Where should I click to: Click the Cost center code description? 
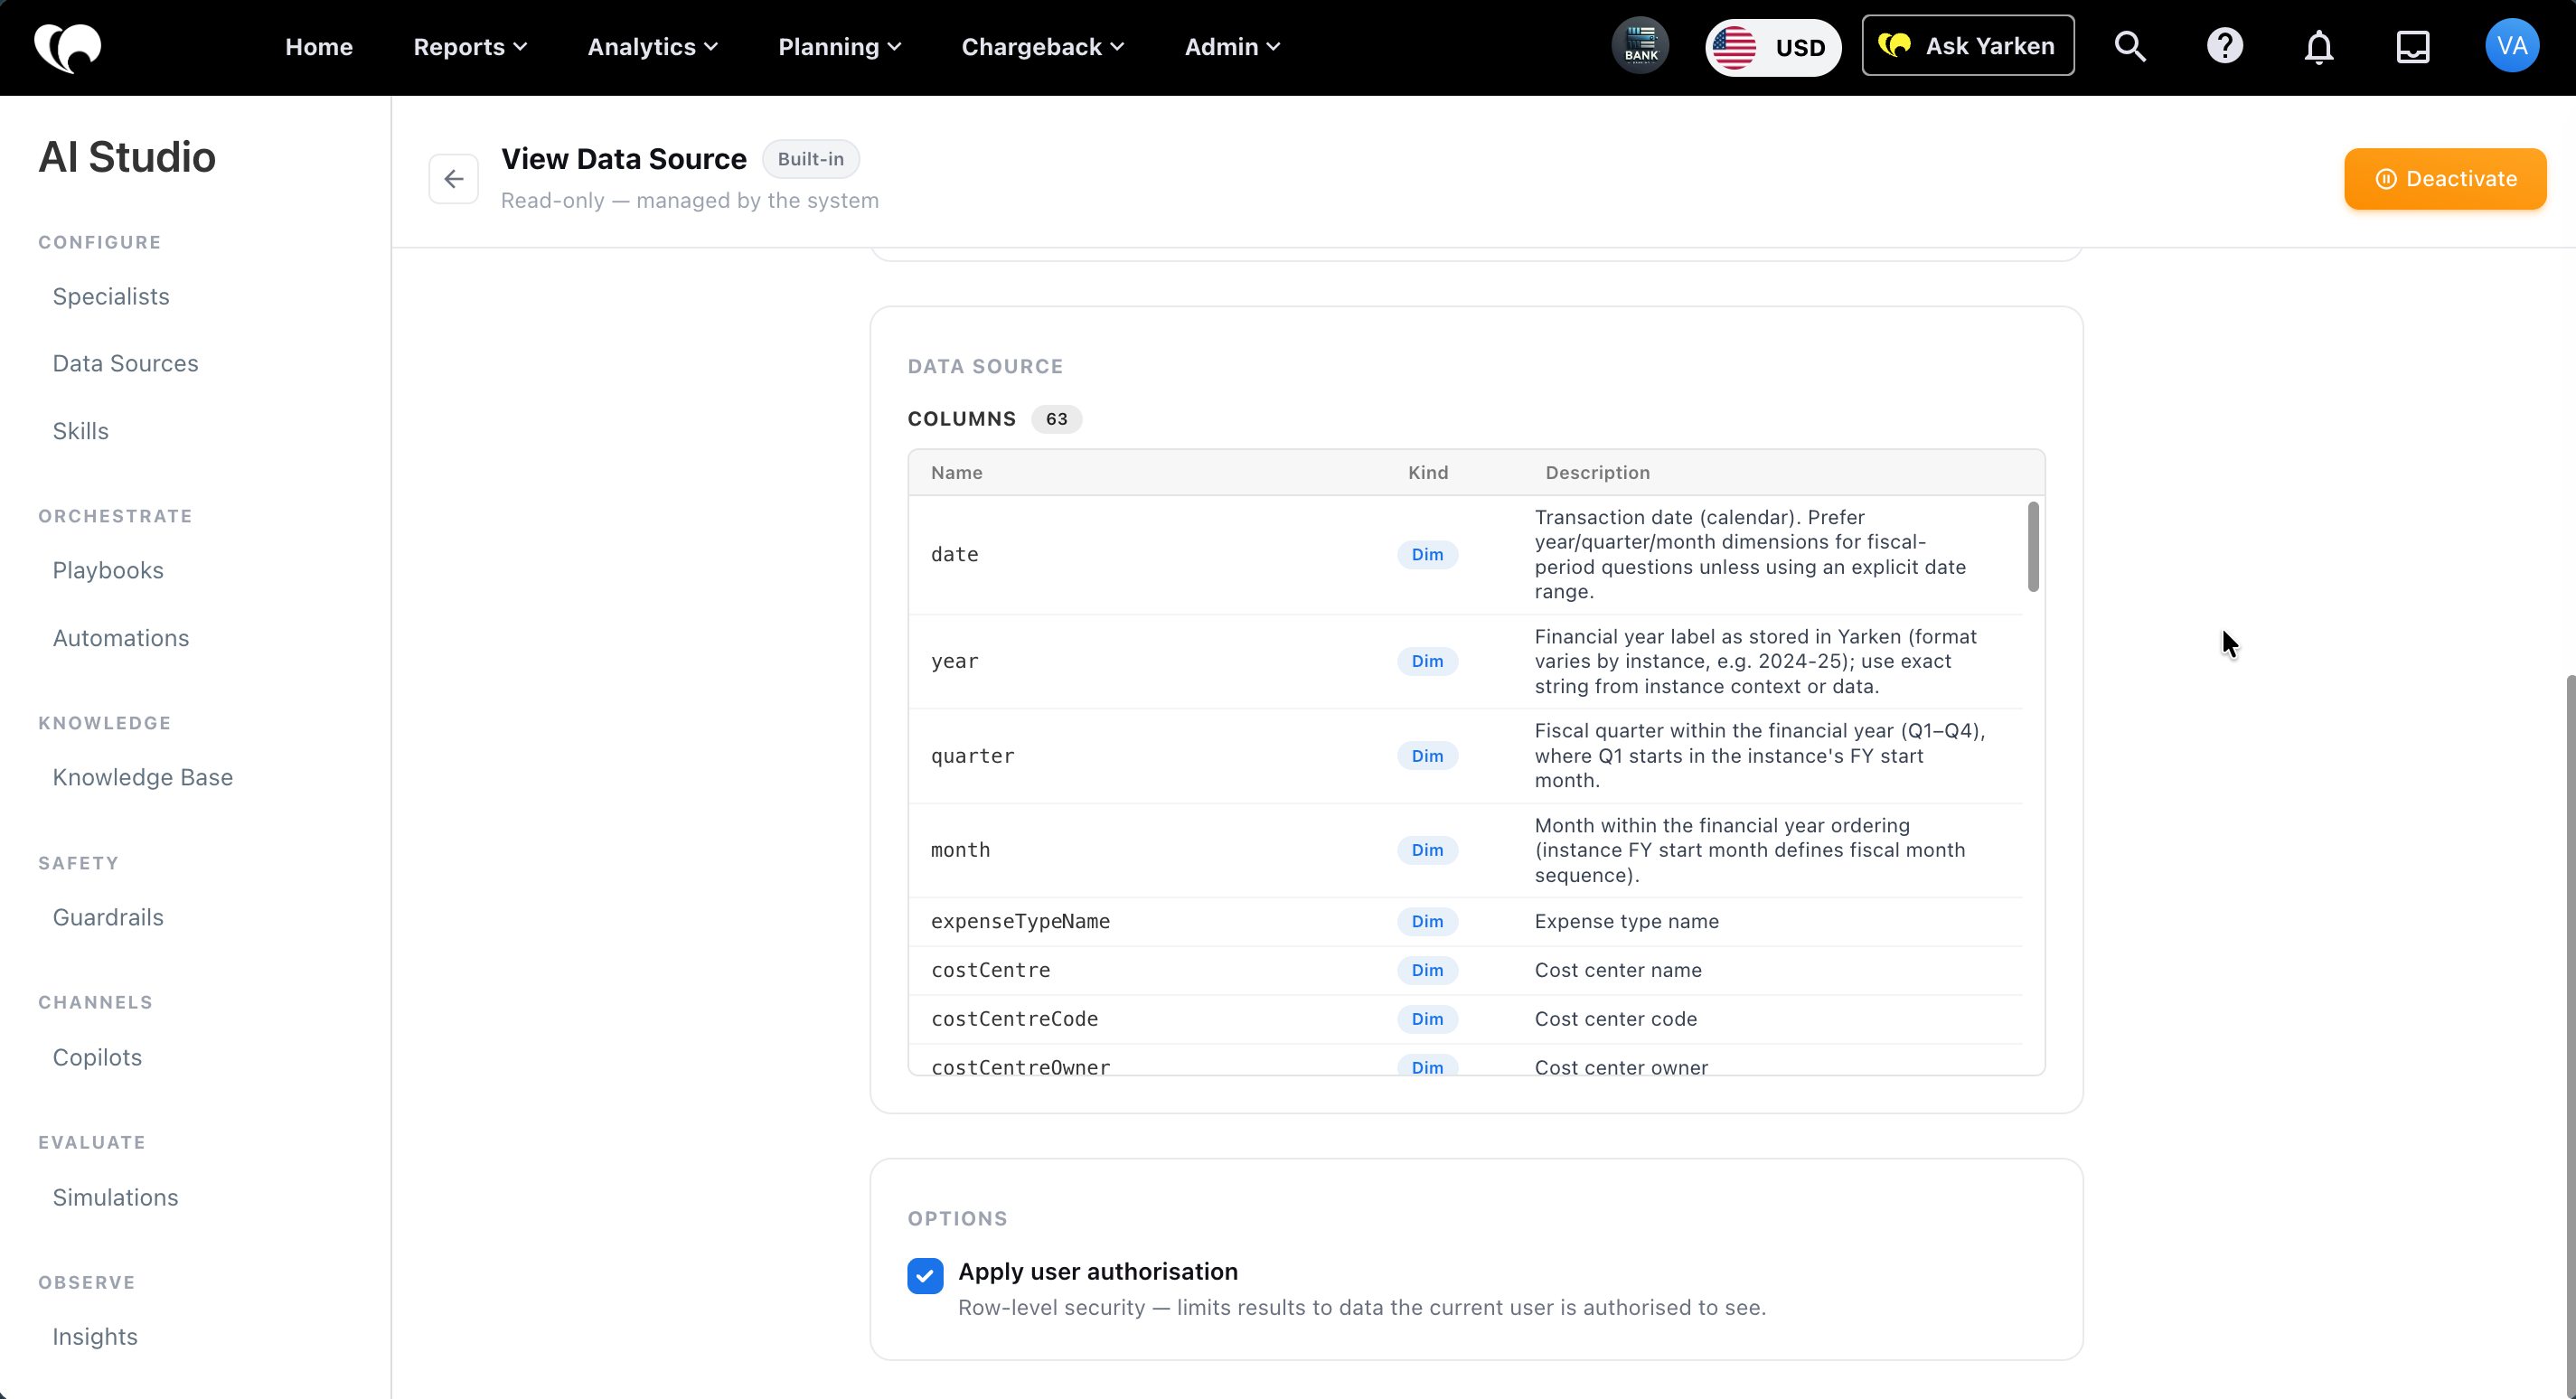pos(1616,1019)
